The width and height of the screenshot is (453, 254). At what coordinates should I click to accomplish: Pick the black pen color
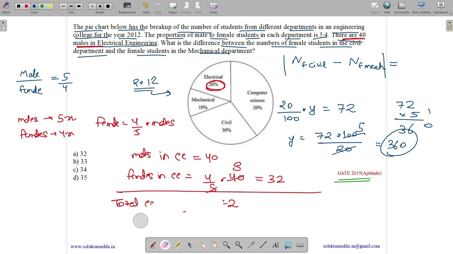(18, 6)
